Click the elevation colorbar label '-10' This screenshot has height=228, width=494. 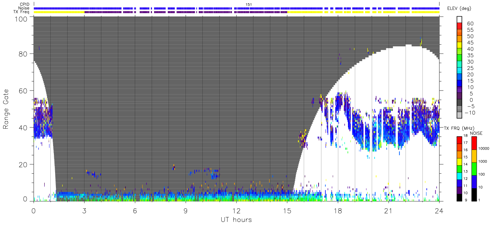(471, 113)
